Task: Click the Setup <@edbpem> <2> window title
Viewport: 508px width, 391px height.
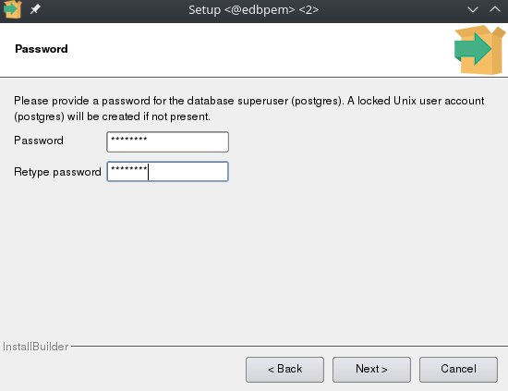Action: tap(254, 9)
